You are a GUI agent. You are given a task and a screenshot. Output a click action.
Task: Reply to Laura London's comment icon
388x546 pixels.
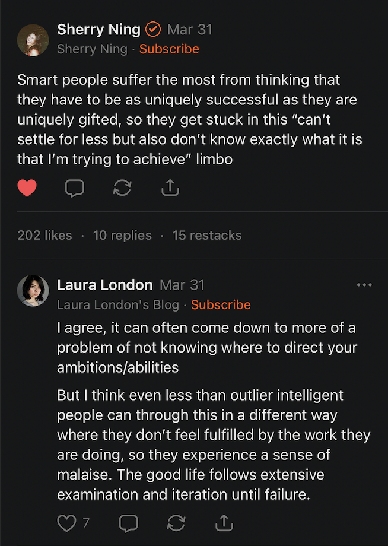click(128, 523)
